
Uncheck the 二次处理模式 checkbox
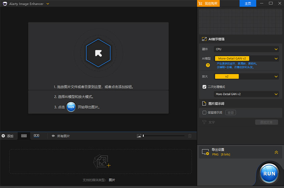click(204, 87)
